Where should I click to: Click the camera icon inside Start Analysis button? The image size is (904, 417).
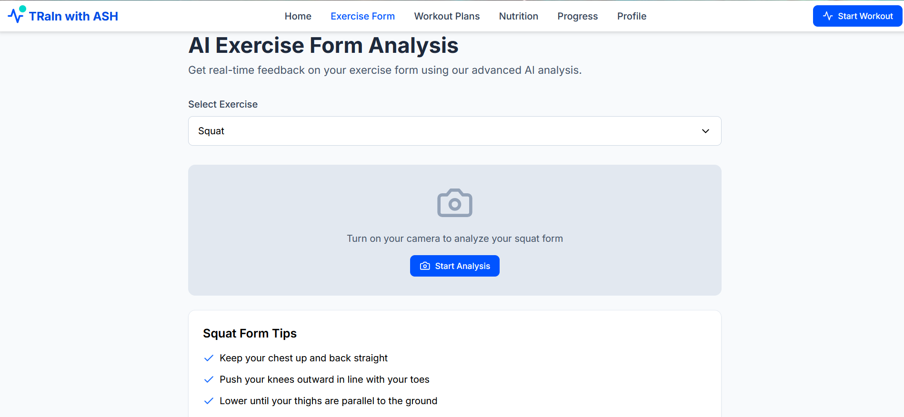(424, 266)
